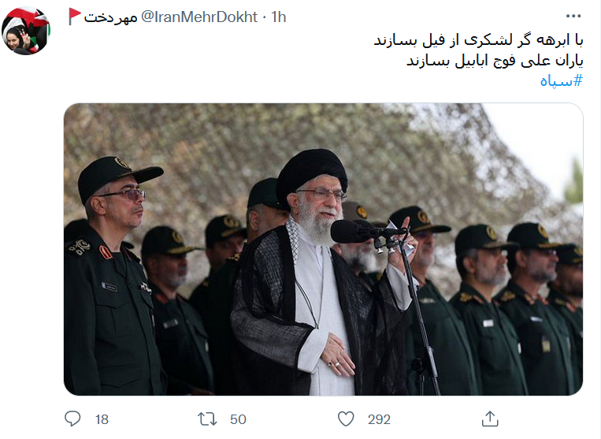Open the #سپاه hashtag link
Screen dimensions: 601x439
tap(561, 81)
